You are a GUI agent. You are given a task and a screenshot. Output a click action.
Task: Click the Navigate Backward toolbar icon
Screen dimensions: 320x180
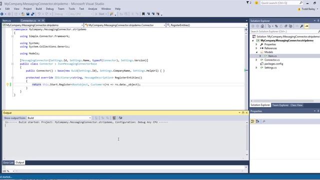2,14
